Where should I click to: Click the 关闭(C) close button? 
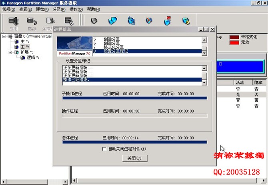pyautogui.click(x=135, y=158)
